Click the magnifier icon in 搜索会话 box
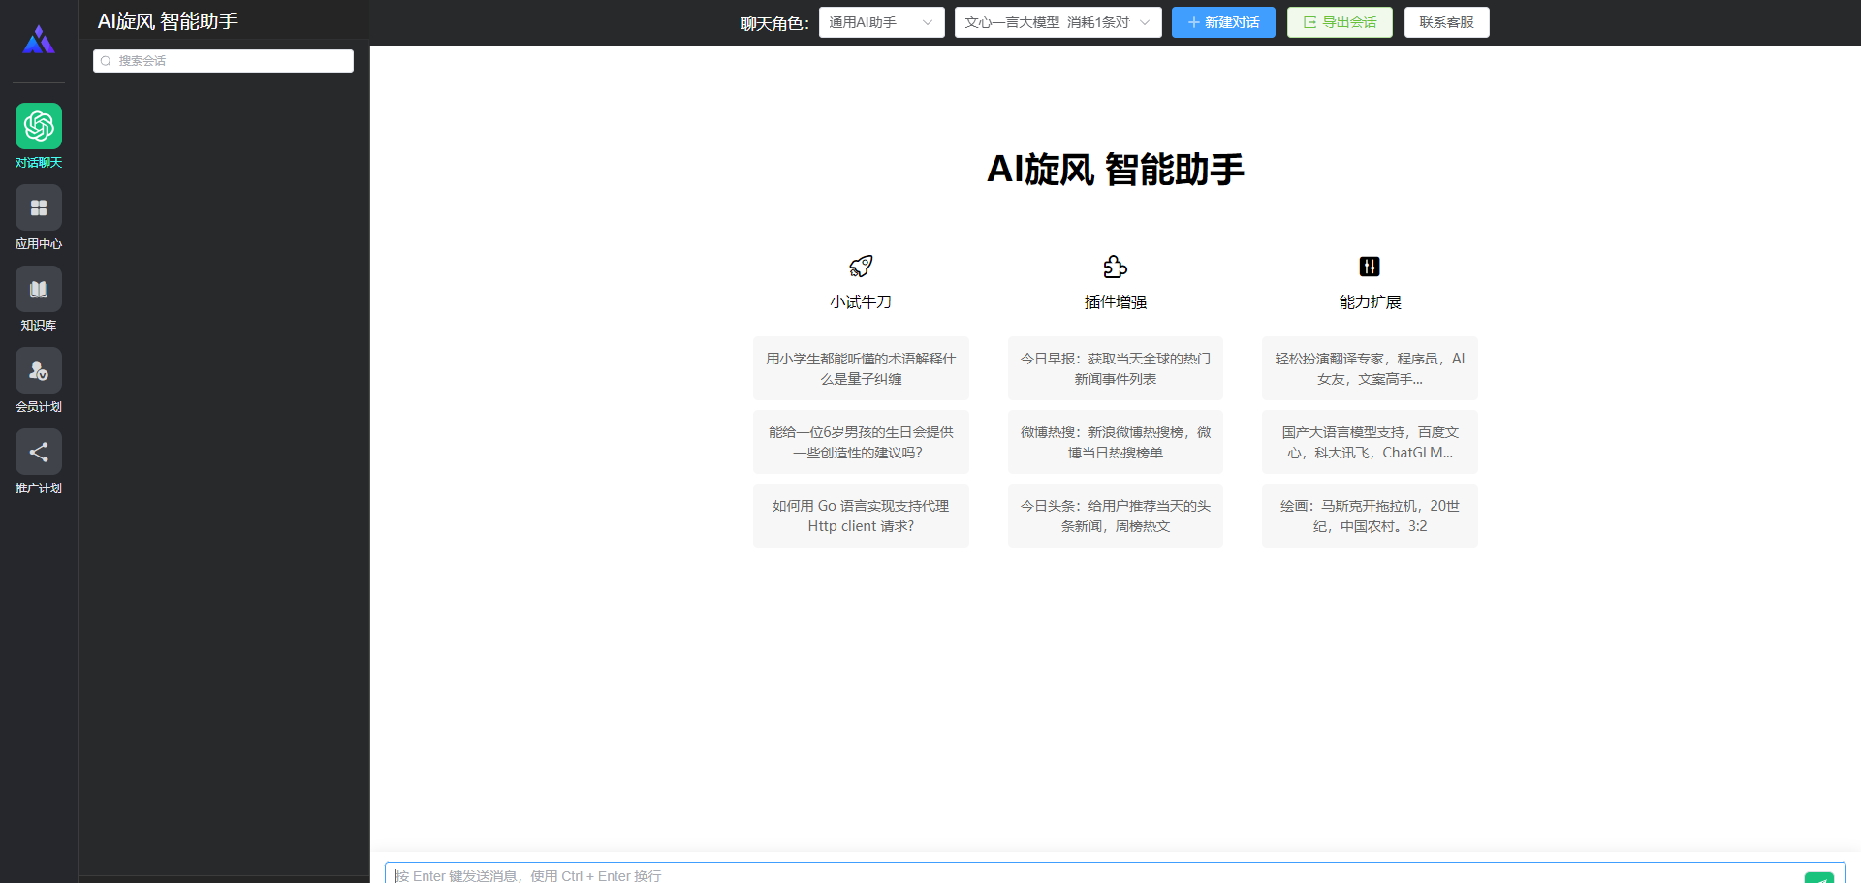This screenshot has width=1861, height=883. (x=106, y=60)
